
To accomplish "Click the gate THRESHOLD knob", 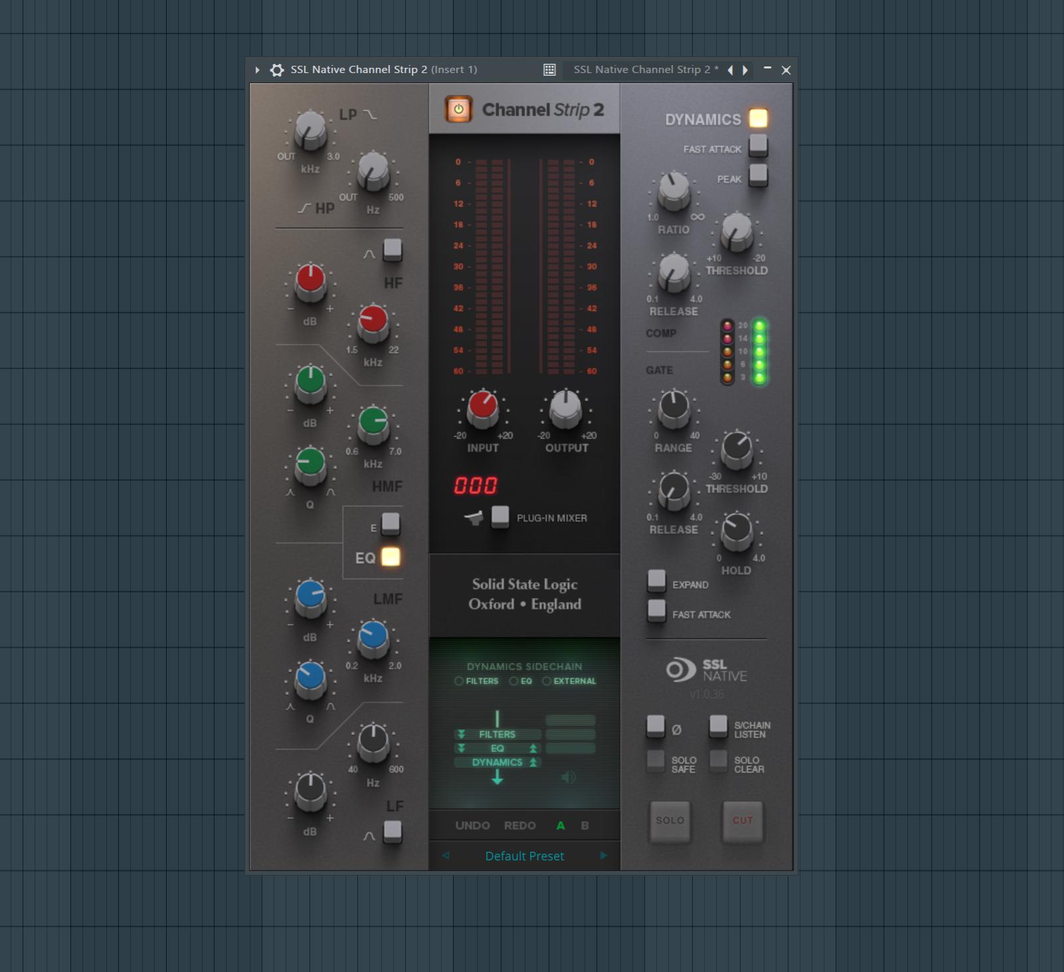I will click(737, 450).
